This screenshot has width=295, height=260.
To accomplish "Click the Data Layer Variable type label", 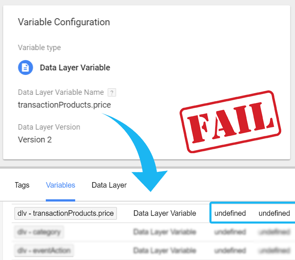I will coord(75,67).
